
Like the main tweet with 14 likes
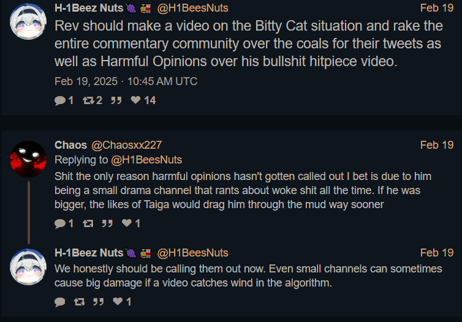click(135, 100)
